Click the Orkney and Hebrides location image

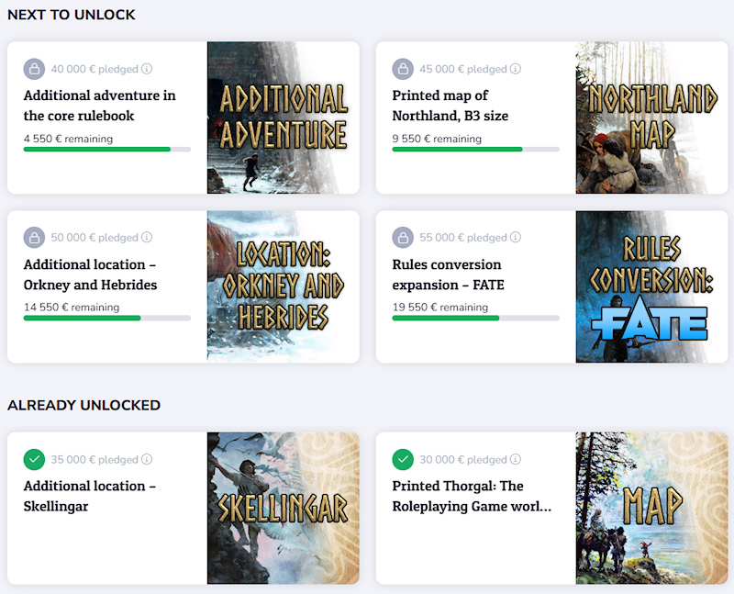click(x=283, y=286)
